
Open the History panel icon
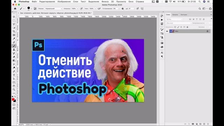click(162, 16)
